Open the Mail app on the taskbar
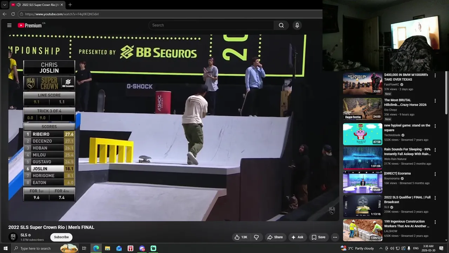The height and width of the screenshot is (253, 449). 119,248
